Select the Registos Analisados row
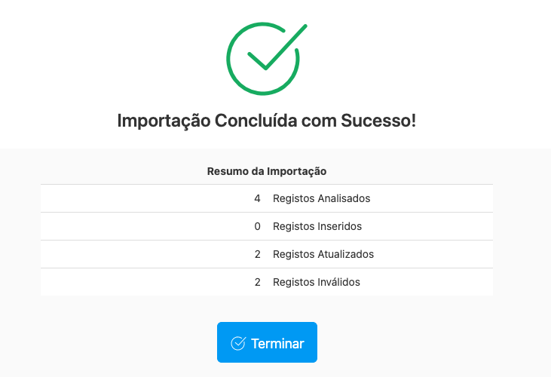 (266, 198)
